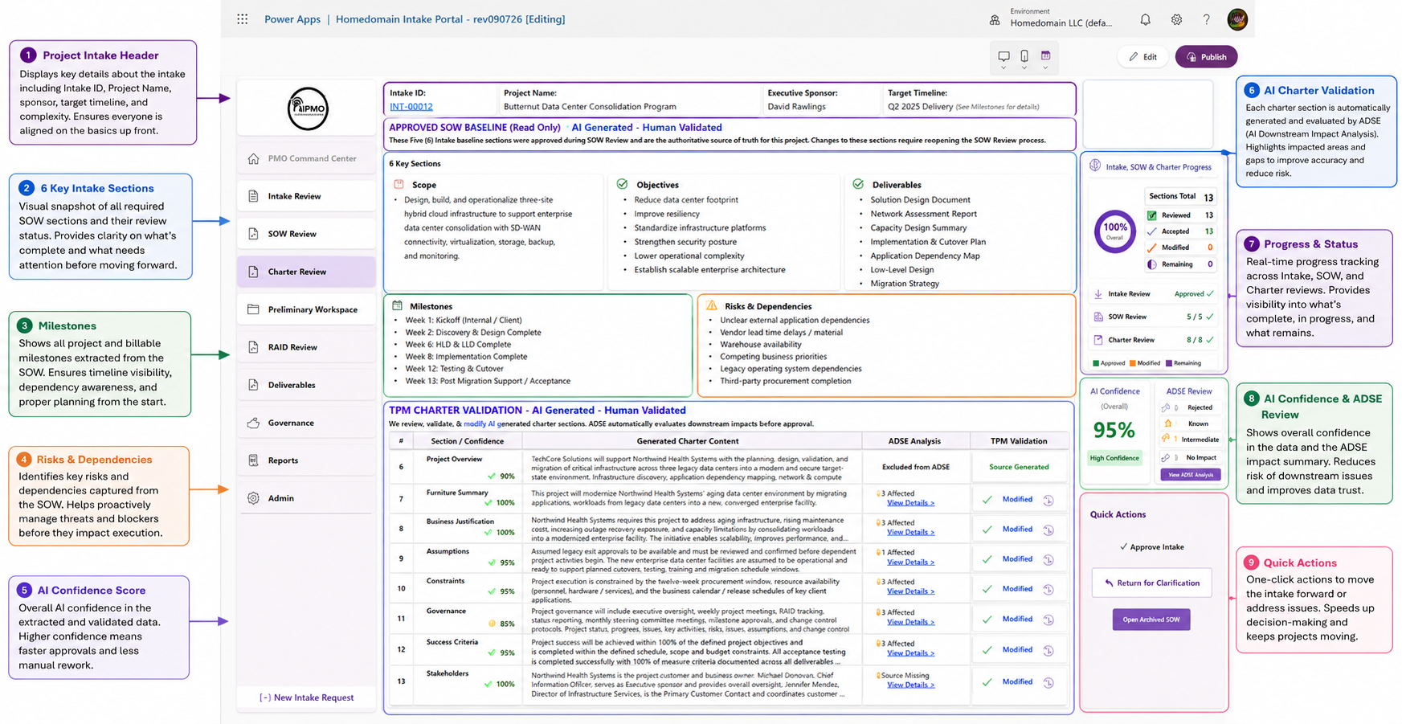
Task: Open the PMO Command Center menu item
Action: click(x=306, y=158)
